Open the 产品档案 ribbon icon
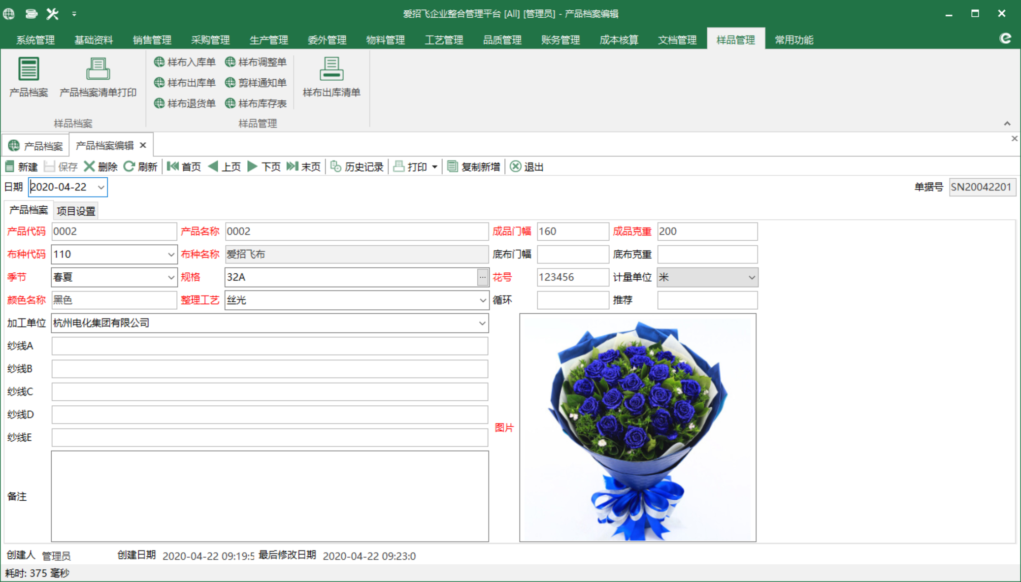The height and width of the screenshot is (582, 1021). 29,77
